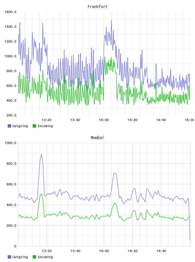
Task: Click the 13:20 time label in Frankfurt chart
Action: tap(47, 120)
